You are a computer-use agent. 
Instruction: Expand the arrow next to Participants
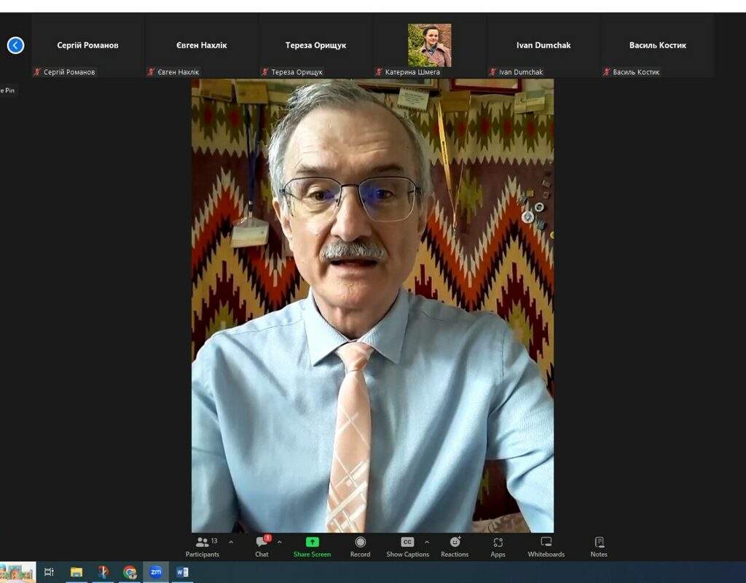[231, 542]
